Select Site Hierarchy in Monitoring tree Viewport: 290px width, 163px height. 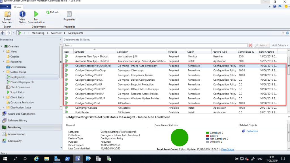click(18, 67)
